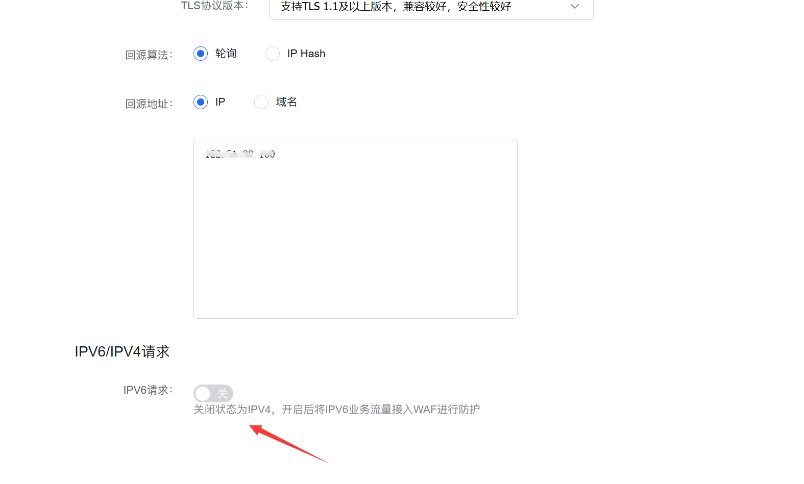Toggle the IPV6请求 switch on

pos(213,393)
